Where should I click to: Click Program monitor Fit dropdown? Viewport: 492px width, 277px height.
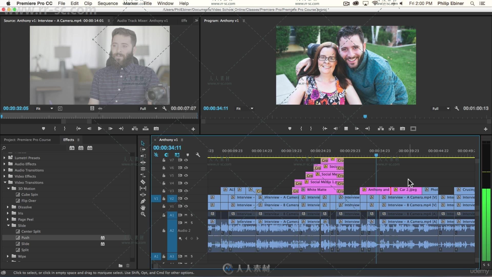coord(244,108)
